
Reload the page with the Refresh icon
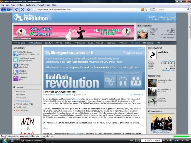17,9
